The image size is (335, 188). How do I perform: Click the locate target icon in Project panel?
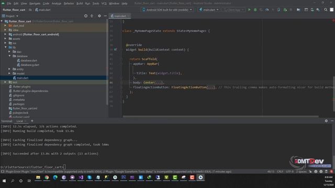click(x=86, y=16)
